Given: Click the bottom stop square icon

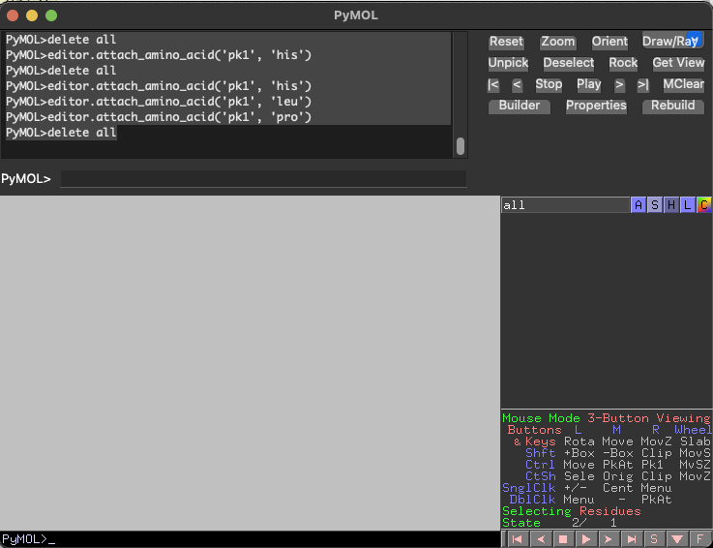Looking at the screenshot, I should click(x=563, y=539).
